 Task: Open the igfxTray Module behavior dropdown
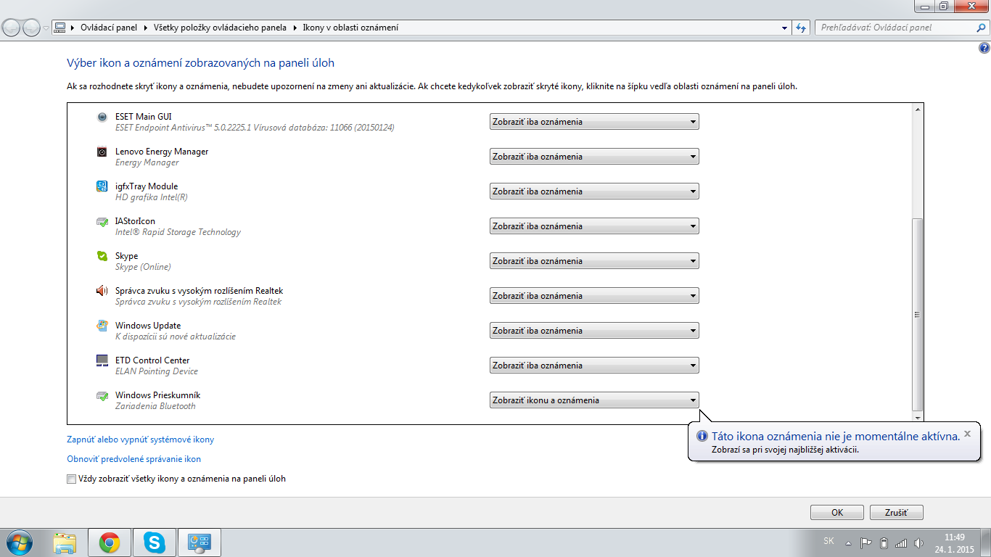click(x=594, y=191)
